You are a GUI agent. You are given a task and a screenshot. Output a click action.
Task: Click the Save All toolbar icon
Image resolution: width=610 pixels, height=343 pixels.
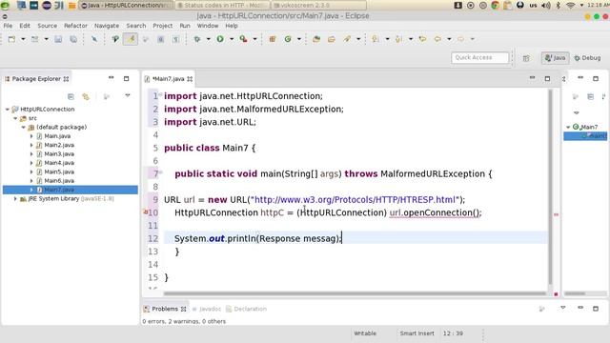(73, 39)
